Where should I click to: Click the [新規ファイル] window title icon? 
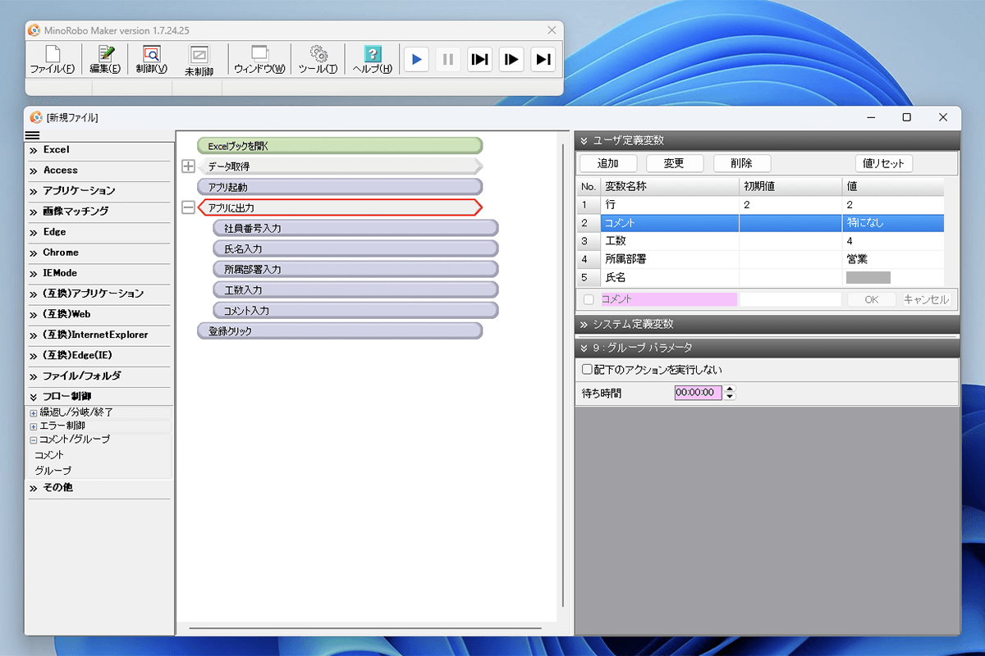(36, 117)
